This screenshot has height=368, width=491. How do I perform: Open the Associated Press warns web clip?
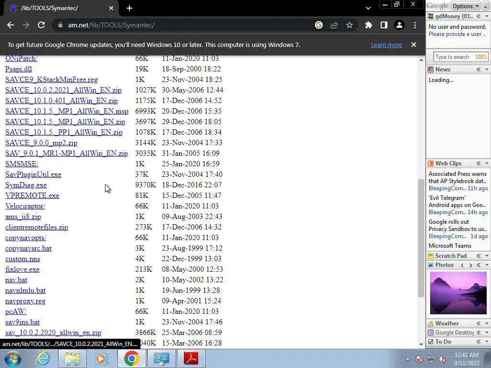pyautogui.click(x=457, y=177)
